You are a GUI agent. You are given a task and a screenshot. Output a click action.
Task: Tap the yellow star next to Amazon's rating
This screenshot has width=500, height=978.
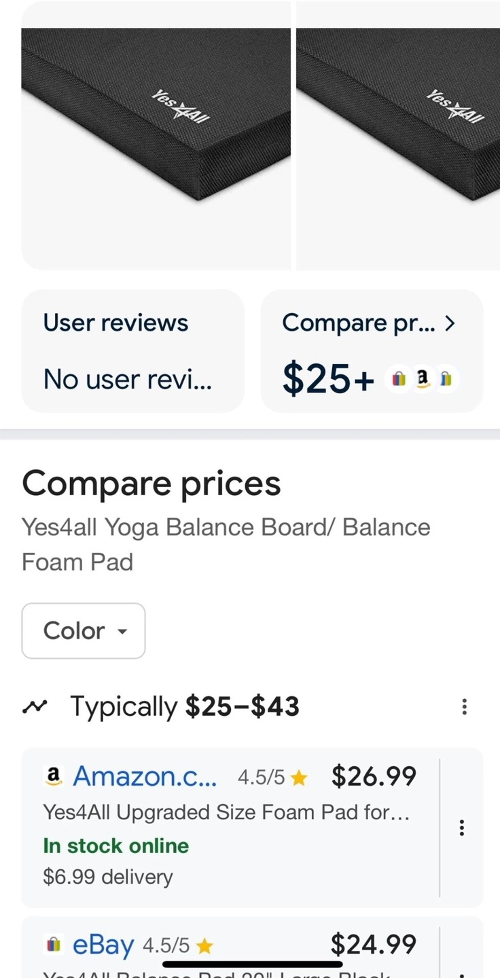coord(299,778)
